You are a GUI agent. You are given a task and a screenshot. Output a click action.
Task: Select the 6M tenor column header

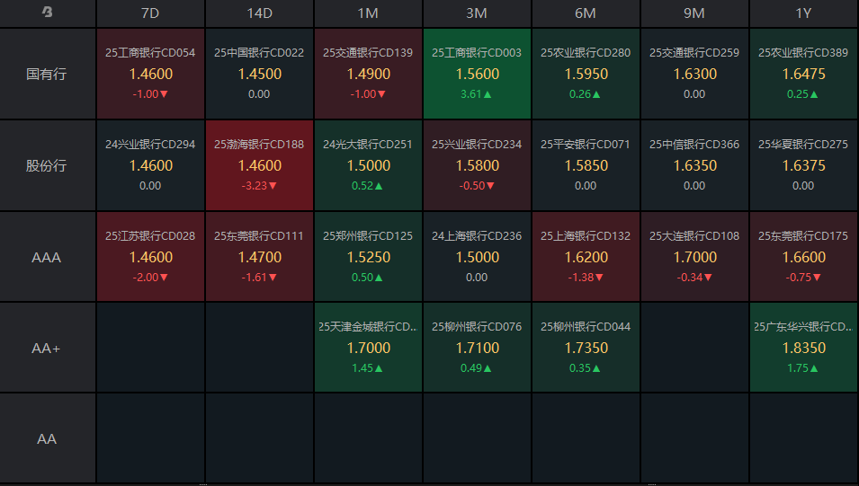[x=585, y=13]
